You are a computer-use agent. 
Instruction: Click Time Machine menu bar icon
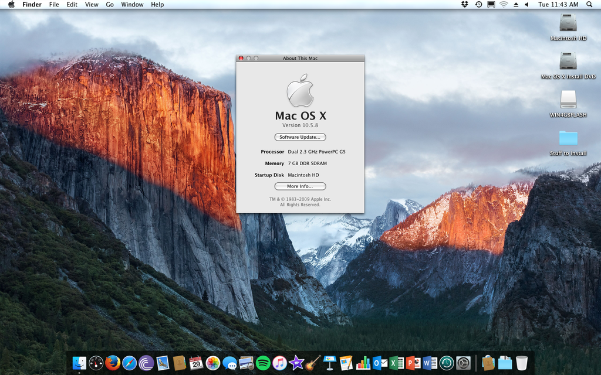(x=478, y=4)
